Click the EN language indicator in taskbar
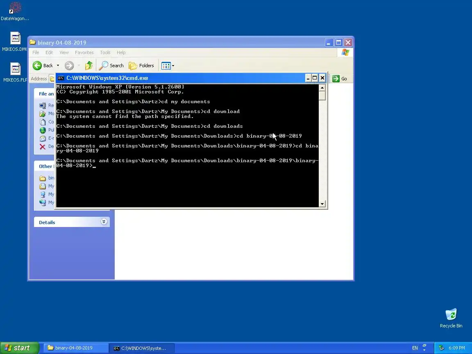472x354 pixels. (415, 348)
